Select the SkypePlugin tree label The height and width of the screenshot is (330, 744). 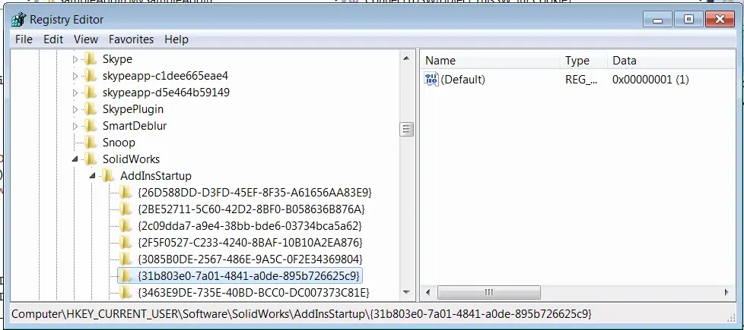[133, 109]
